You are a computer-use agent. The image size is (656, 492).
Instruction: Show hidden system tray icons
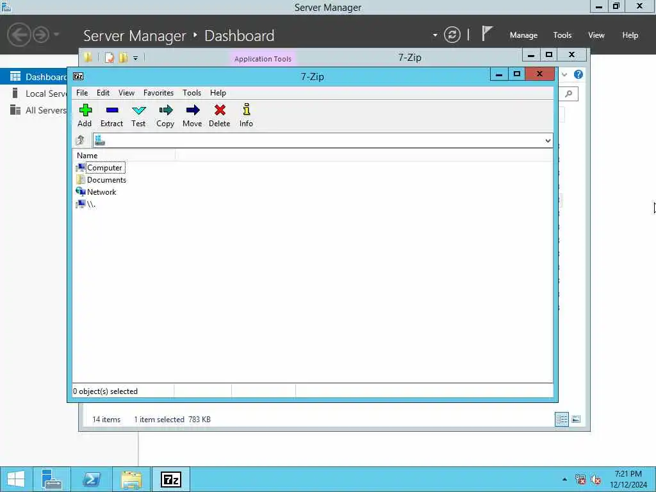(x=564, y=479)
